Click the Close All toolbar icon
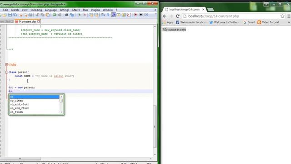Screen dimensions: 291x164 coord(26,15)
